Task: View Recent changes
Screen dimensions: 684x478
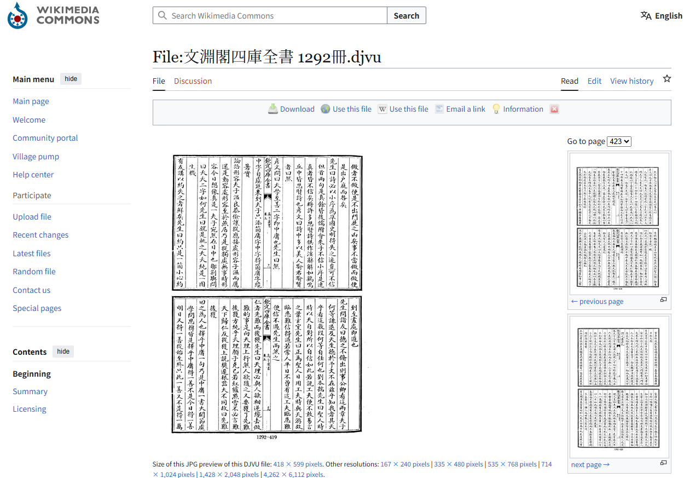Action: (40, 235)
